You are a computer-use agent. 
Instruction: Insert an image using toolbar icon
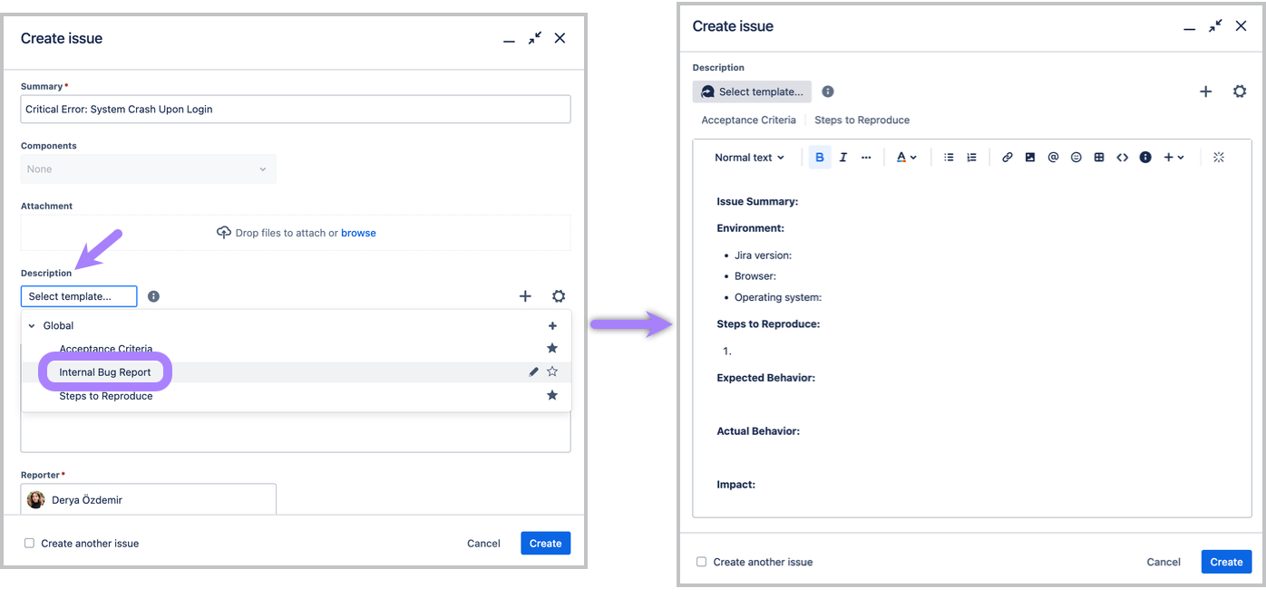pos(1030,158)
